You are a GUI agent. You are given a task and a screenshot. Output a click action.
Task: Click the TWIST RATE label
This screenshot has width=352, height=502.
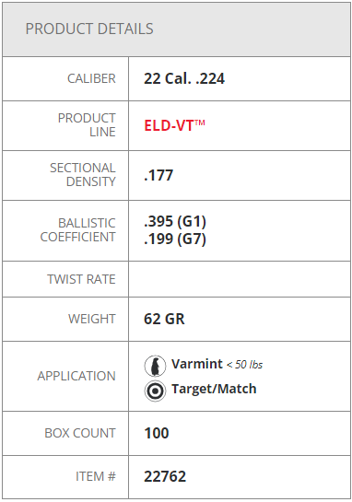[x=81, y=279]
